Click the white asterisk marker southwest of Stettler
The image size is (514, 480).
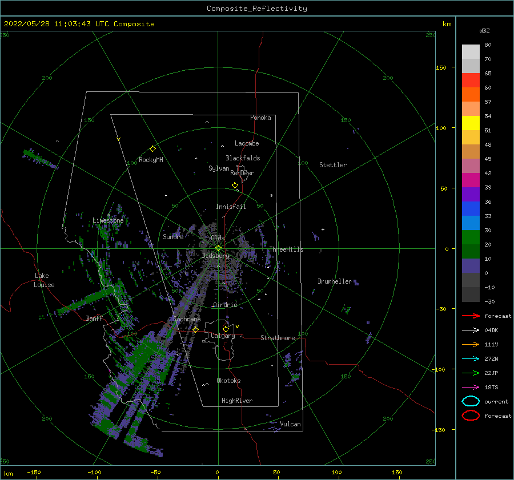(271, 196)
